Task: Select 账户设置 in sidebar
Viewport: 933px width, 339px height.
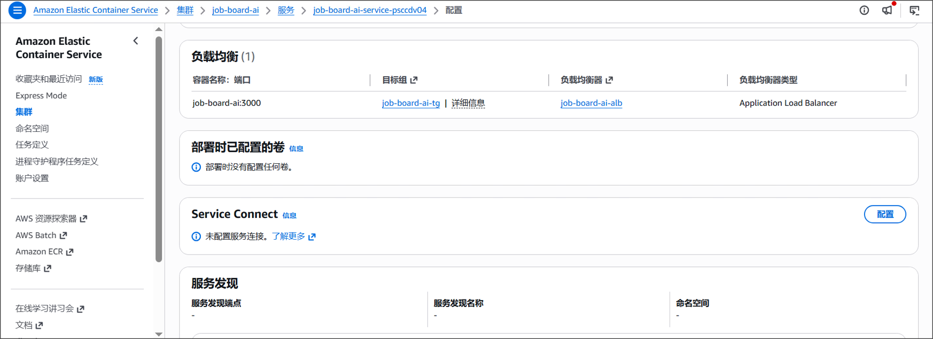Action: [x=32, y=178]
